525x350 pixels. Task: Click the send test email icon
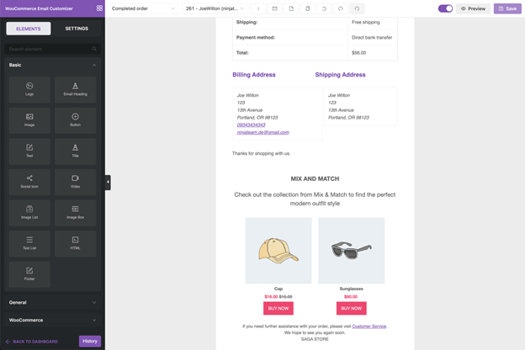274,8
